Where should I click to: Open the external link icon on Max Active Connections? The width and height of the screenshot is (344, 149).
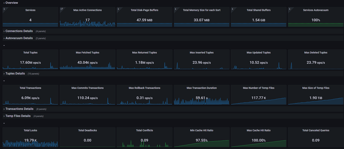click(61, 9)
